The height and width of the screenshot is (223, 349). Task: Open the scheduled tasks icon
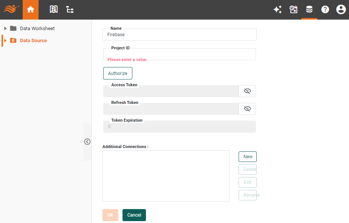(294, 9)
